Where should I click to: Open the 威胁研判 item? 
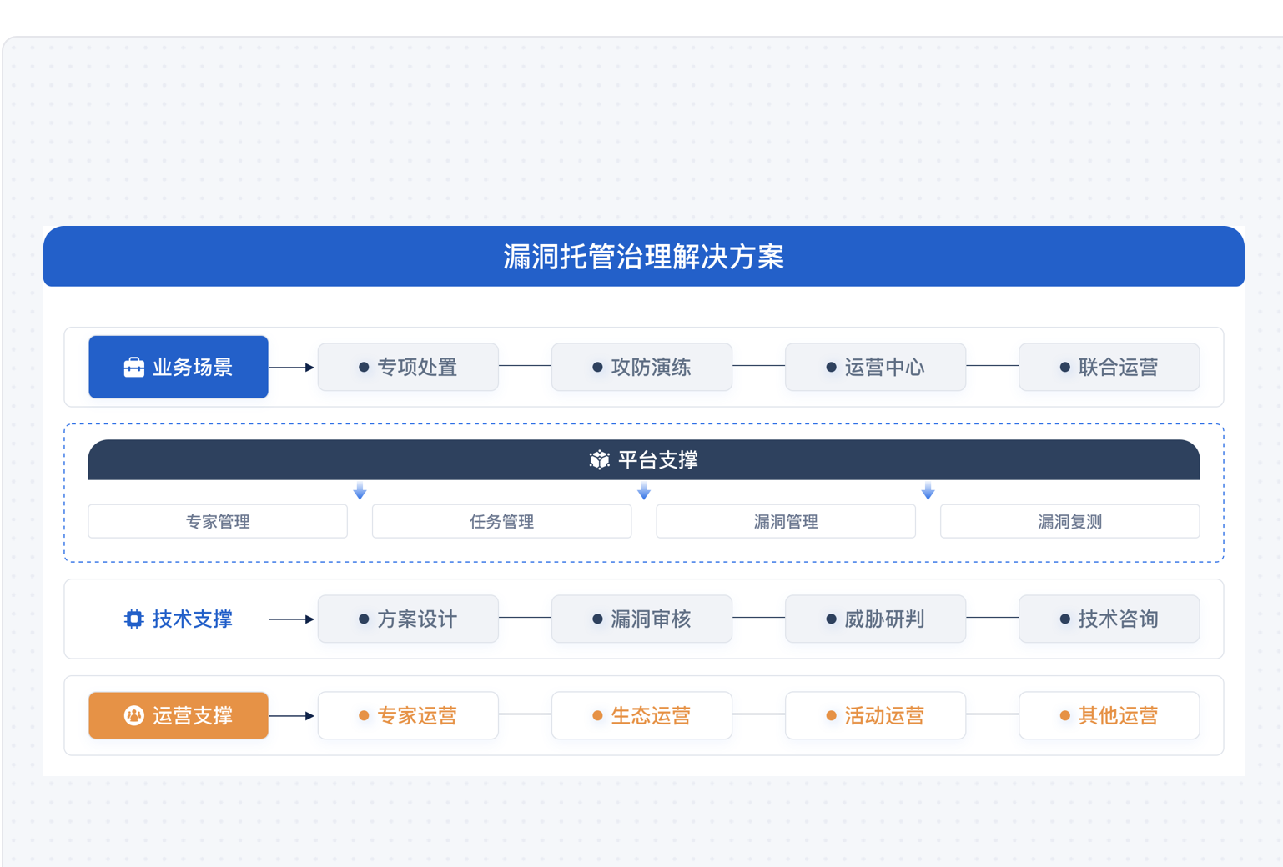875,619
